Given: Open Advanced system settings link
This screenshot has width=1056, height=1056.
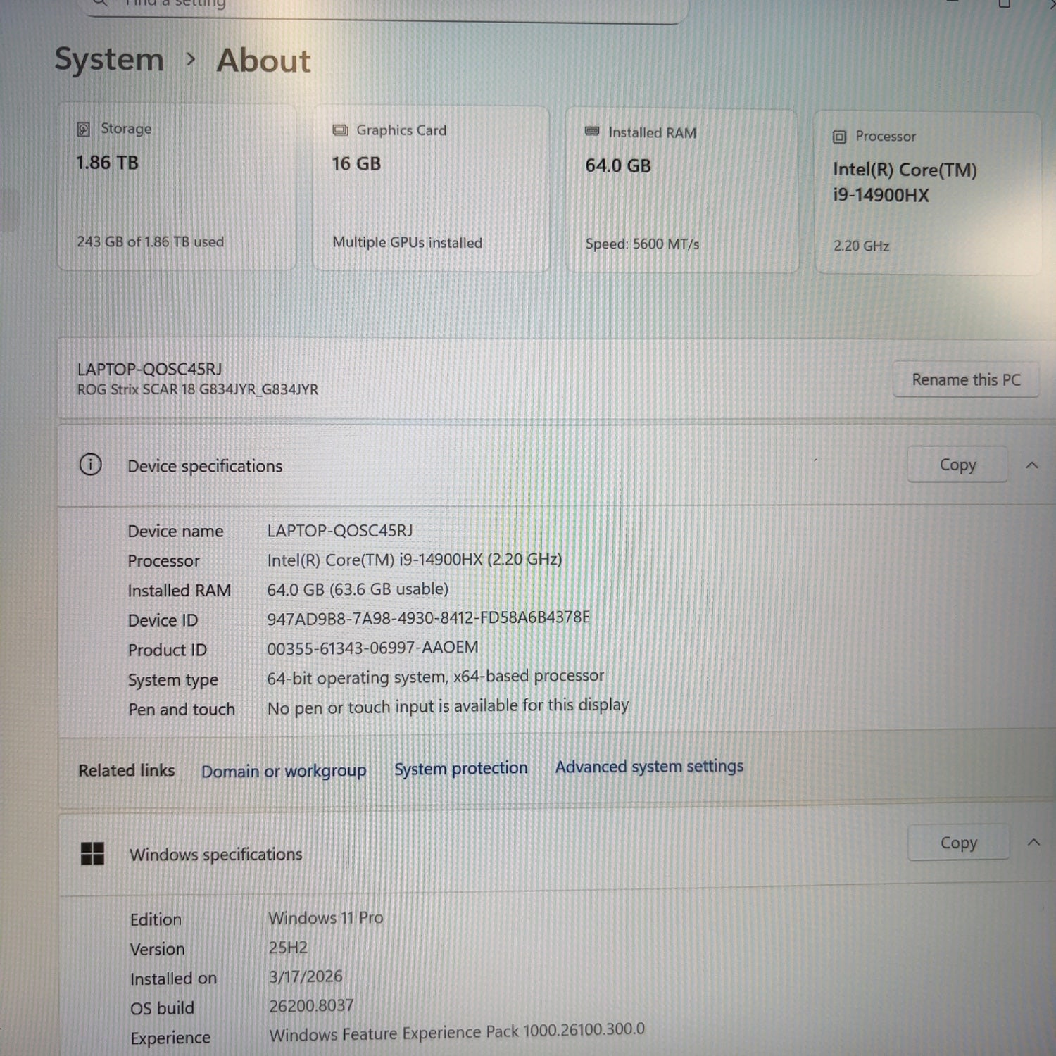Looking at the screenshot, I should tap(649, 766).
